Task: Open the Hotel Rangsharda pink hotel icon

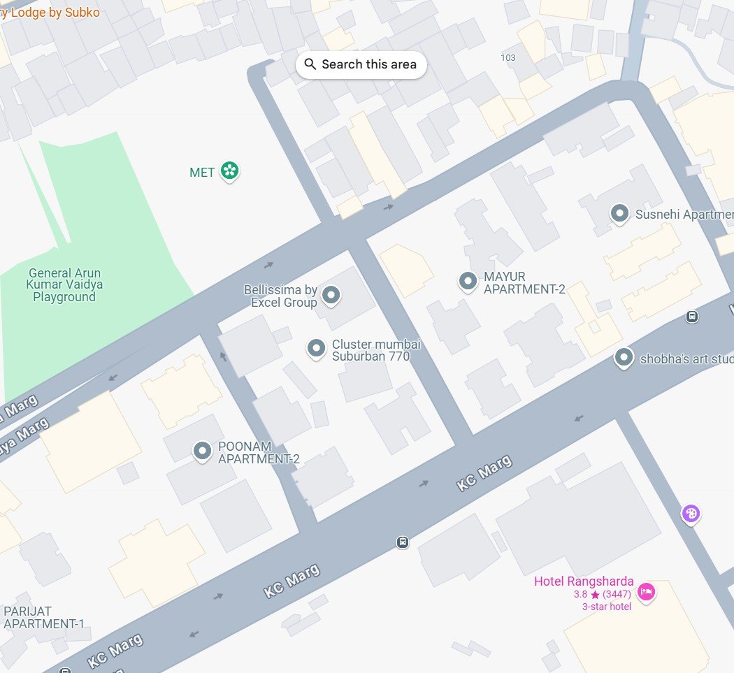Action: (x=646, y=593)
